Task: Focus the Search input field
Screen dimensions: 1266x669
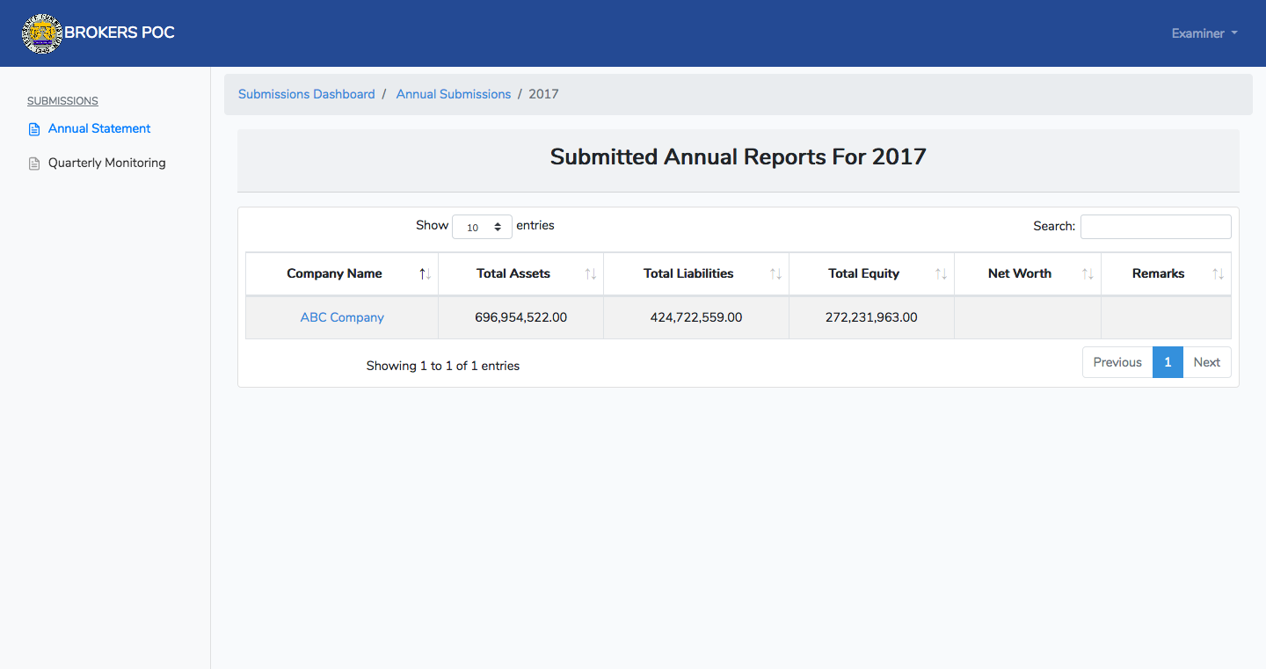Action: 1156,227
